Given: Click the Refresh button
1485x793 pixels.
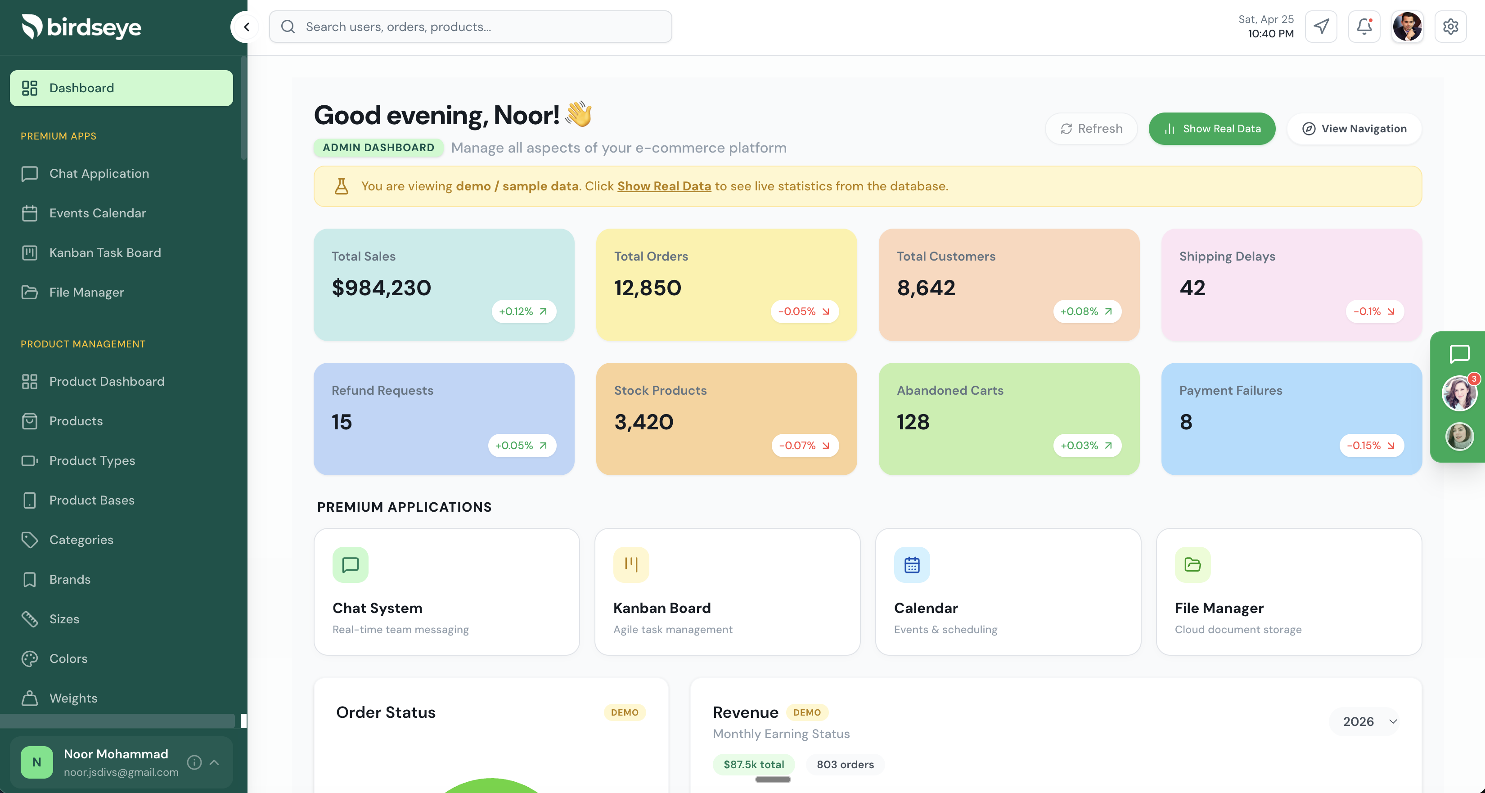Looking at the screenshot, I should coord(1091,129).
